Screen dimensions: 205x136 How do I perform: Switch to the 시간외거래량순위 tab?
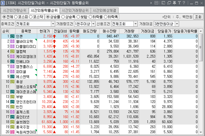pyautogui.click(x=75, y=11)
